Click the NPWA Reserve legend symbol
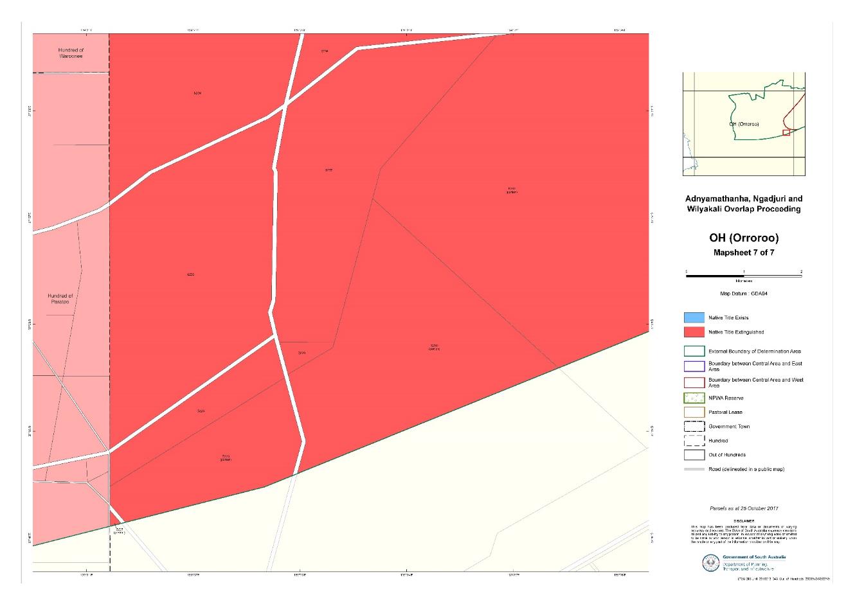Screen dimensions: 855x604 tap(694, 398)
